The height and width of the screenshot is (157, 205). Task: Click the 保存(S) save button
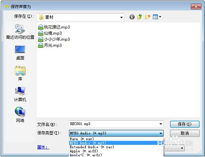point(185,124)
